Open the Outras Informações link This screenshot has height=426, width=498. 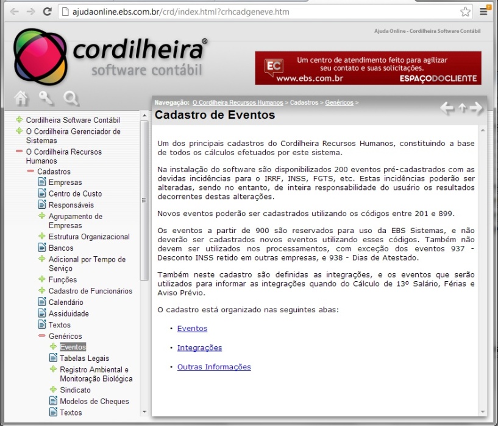click(x=214, y=367)
